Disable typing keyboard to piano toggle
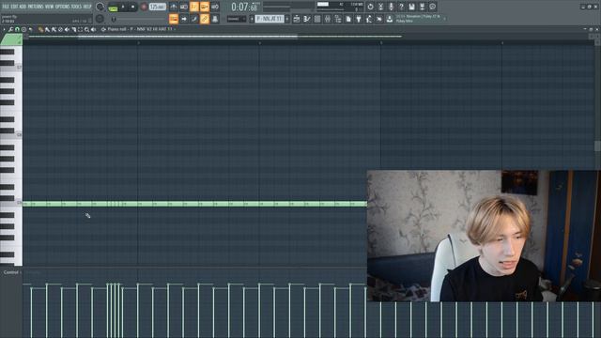The width and height of the screenshot is (601, 338). [173, 19]
